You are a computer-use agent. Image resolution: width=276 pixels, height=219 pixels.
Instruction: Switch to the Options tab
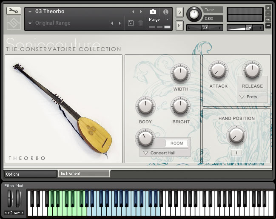coord(30,174)
